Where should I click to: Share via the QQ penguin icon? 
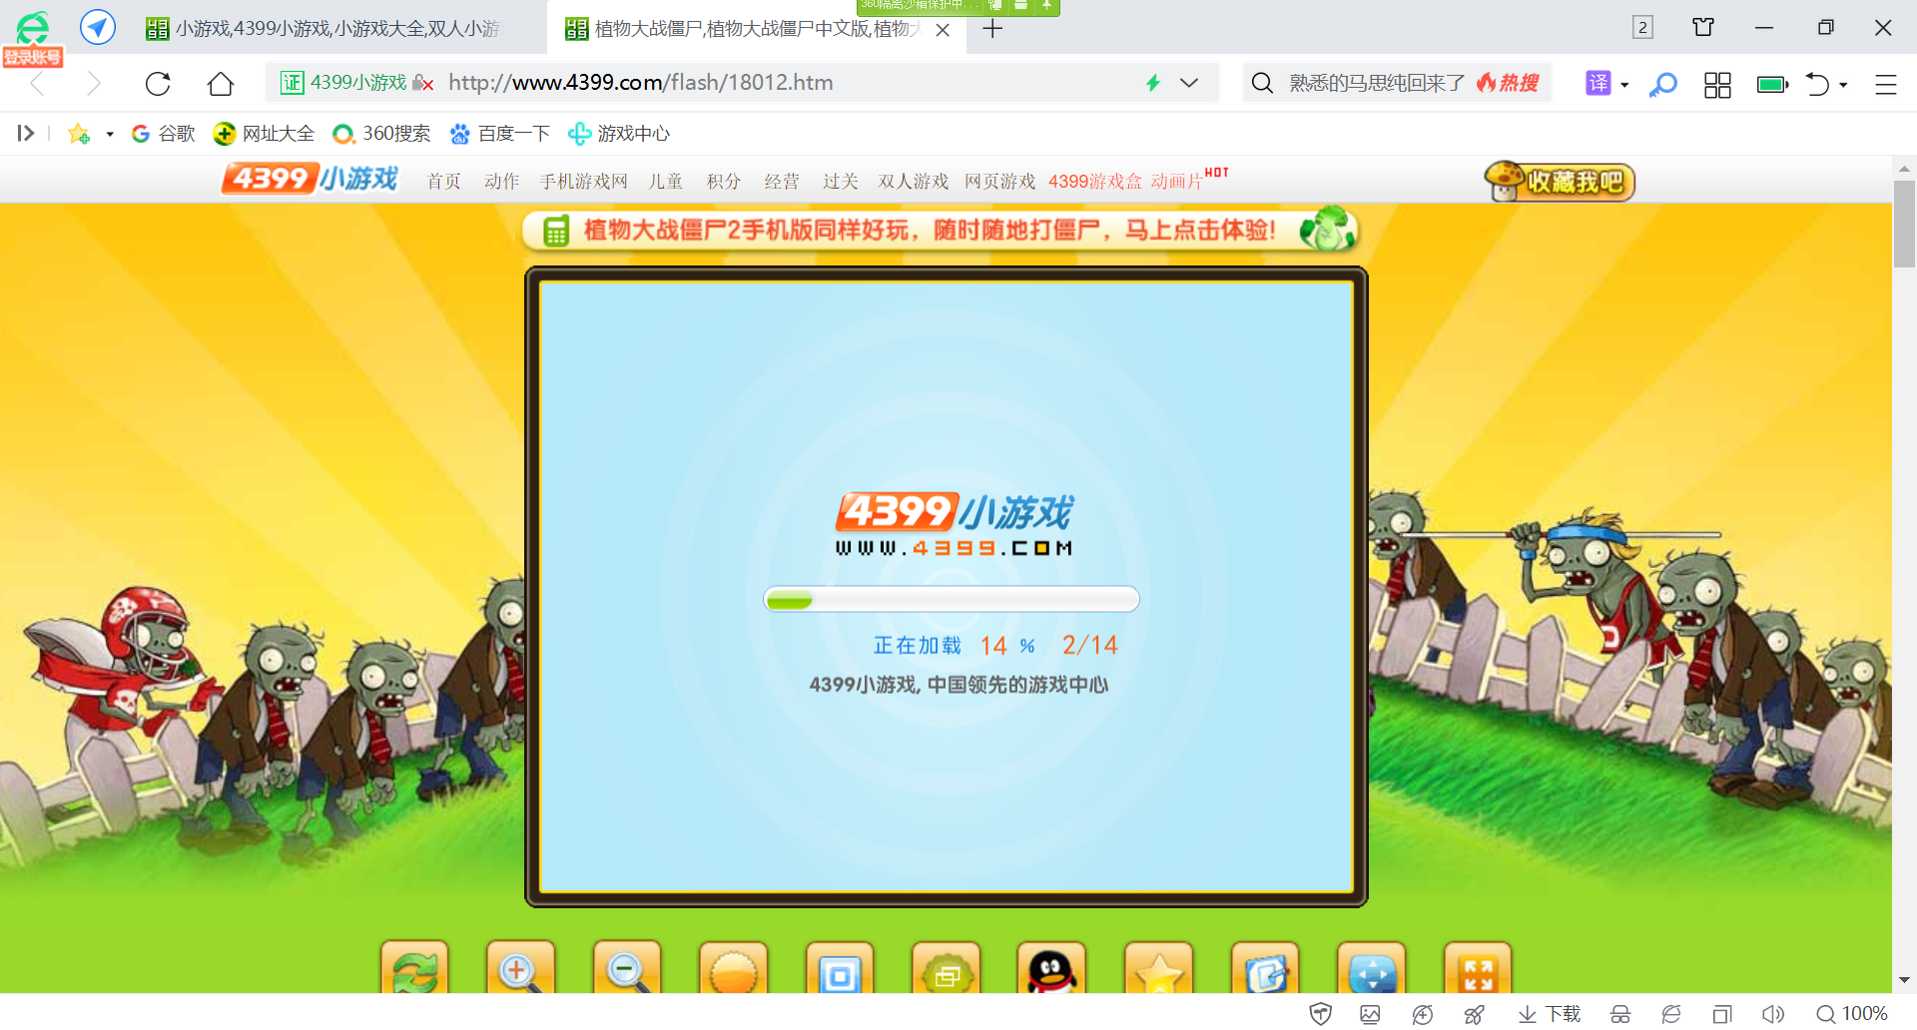tap(1051, 968)
